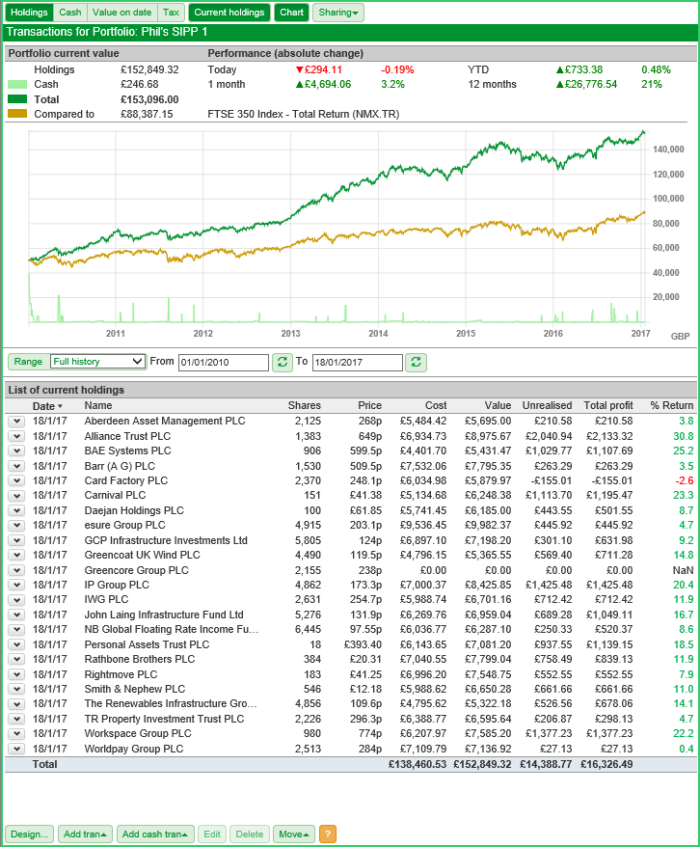The height and width of the screenshot is (847, 700).
Task: Select the Card Factory -2.6 return value
Action: pyautogui.click(x=685, y=480)
